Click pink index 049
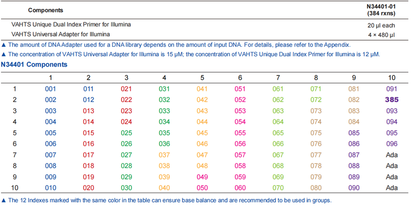The width and height of the screenshot is (411, 206). pos(202,177)
